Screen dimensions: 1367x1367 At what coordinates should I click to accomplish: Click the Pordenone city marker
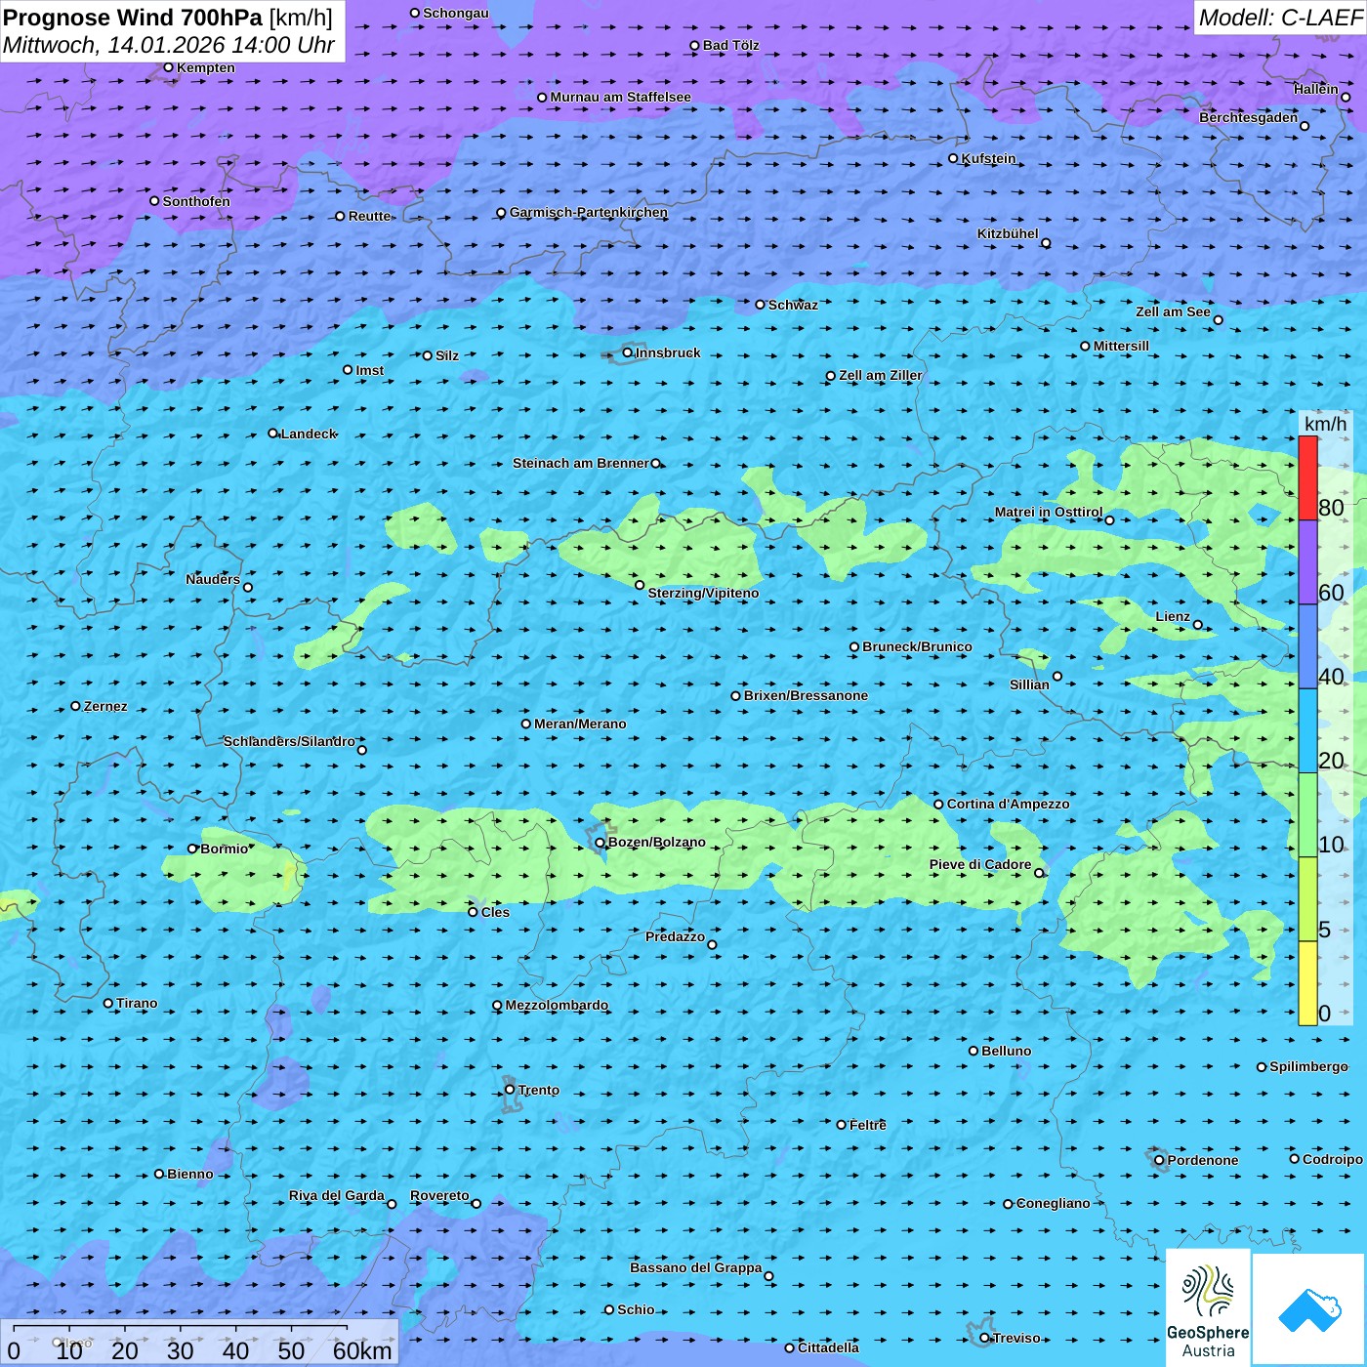1159,1160
